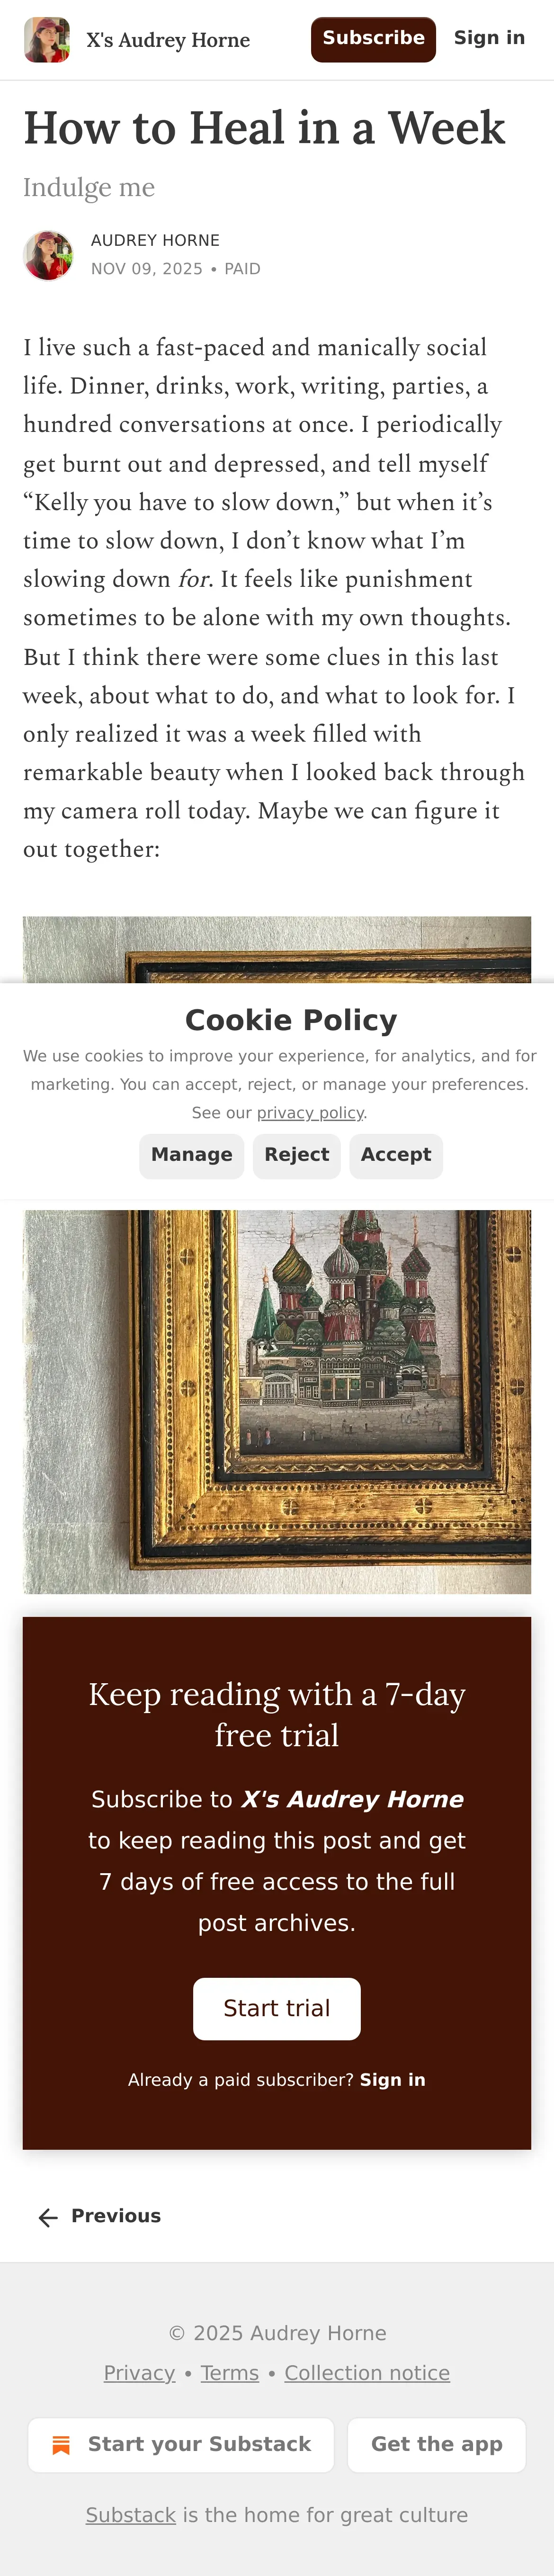
Task: Open the privacy policy link in cookie banner
Action: coord(310,1113)
